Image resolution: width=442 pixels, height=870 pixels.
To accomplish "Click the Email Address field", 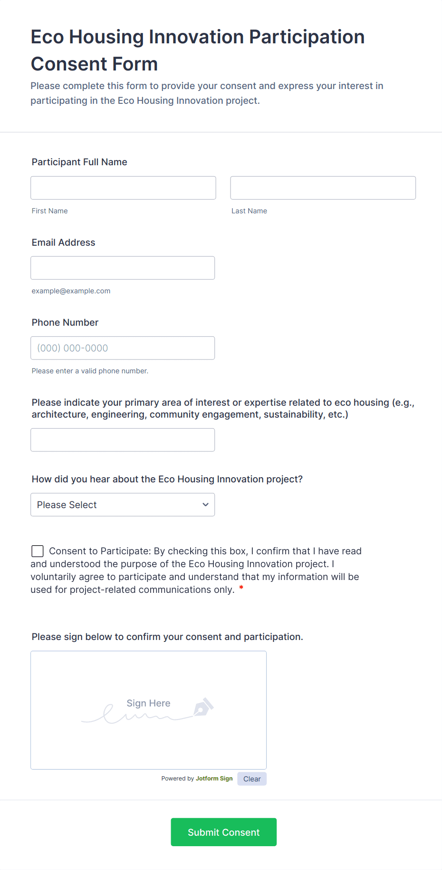I will tap(123, 268).
